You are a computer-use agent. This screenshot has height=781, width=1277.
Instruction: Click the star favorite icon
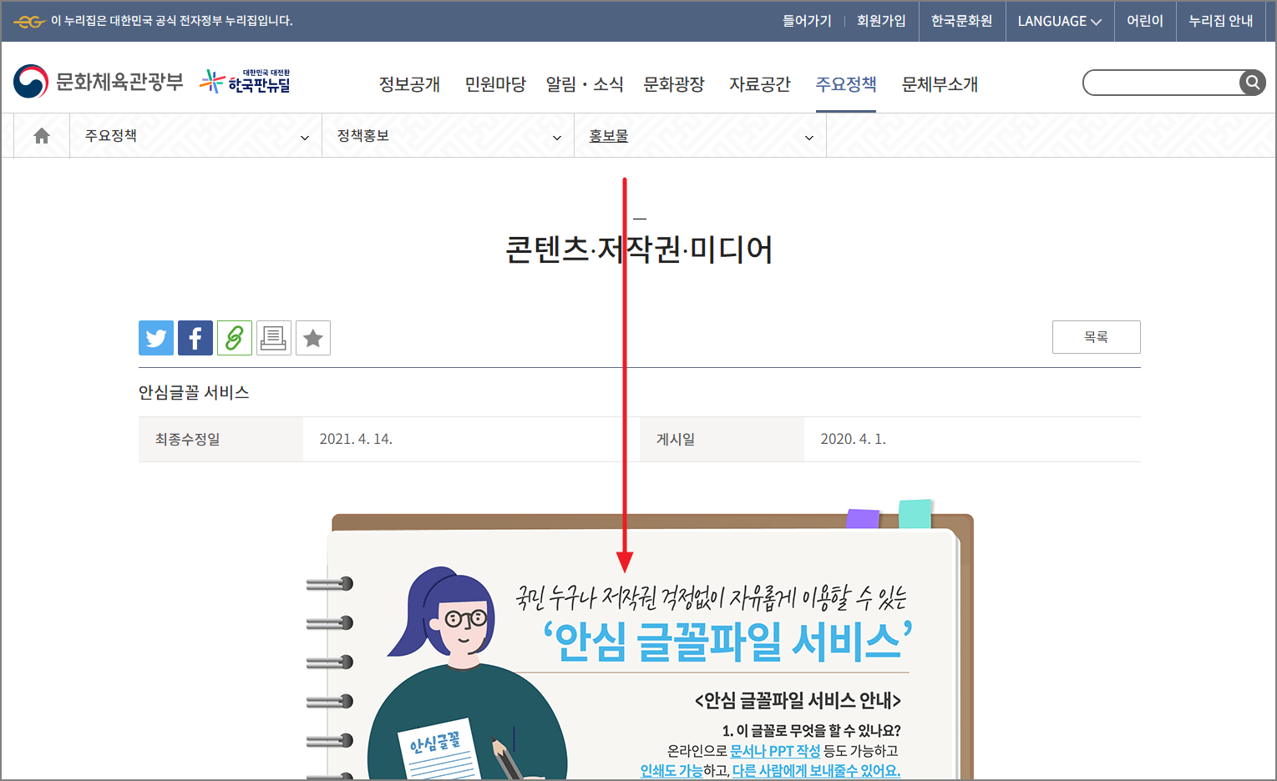click(x=313, y=338)
